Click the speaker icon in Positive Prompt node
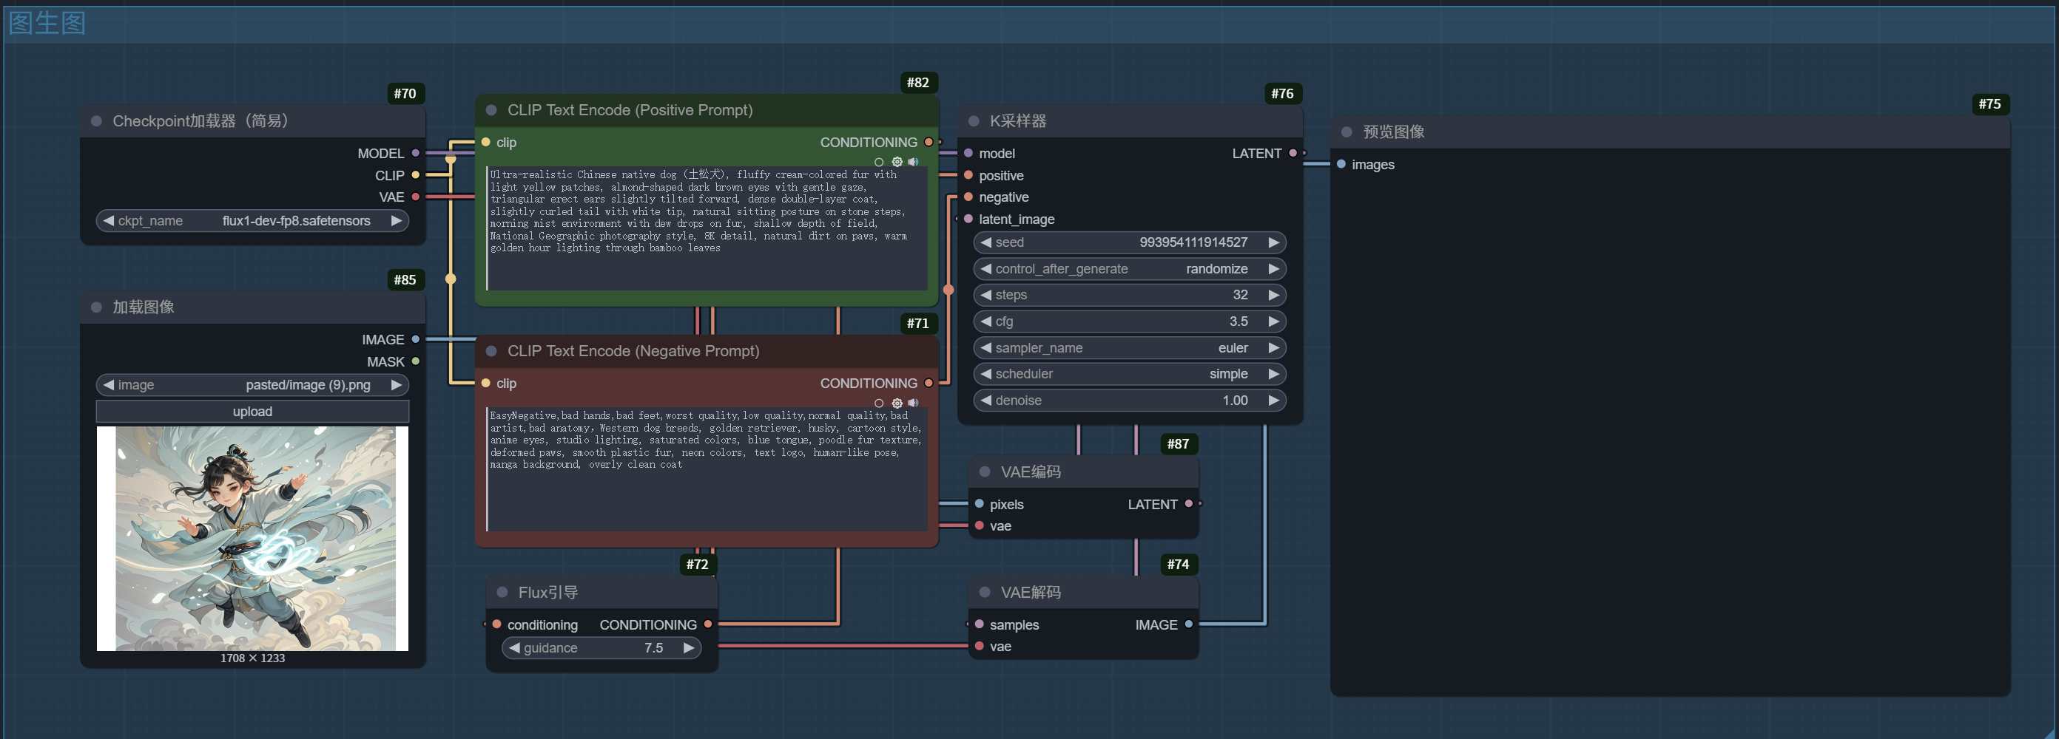 pos(913,162)
